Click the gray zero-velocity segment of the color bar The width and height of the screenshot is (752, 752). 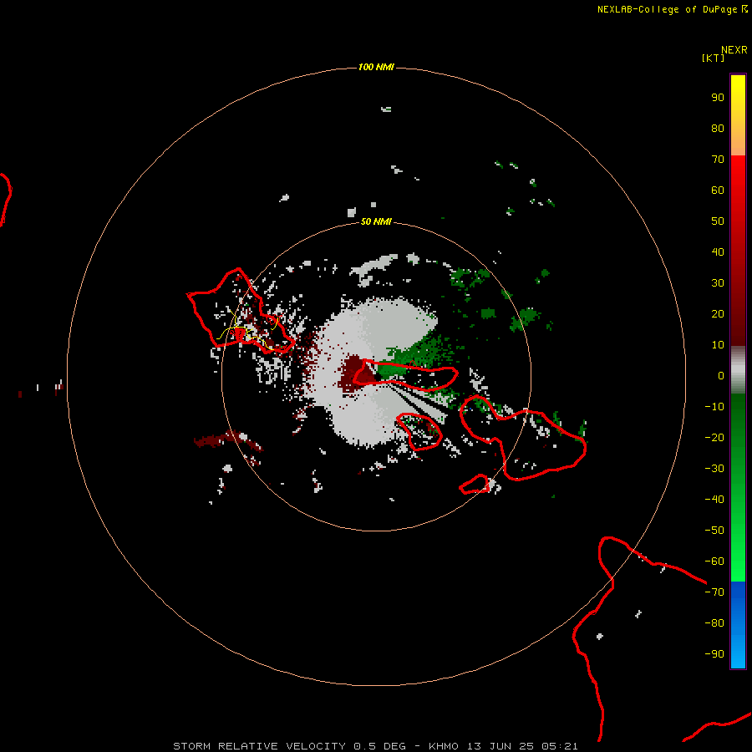[x=738, y=370]
